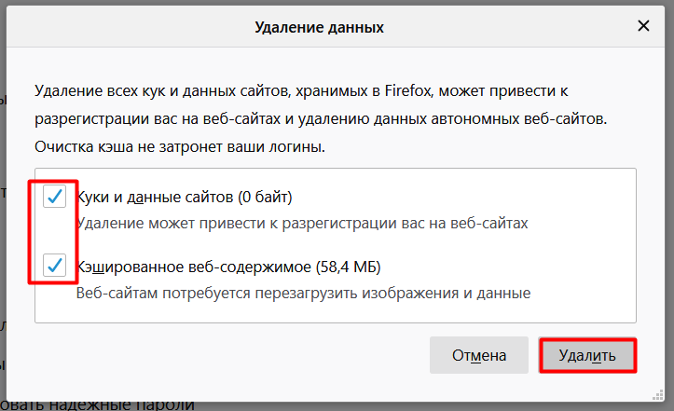Screen dimensions: 674x411
Task: Click the dialog title "Удаление данных"
Action: [319, 28]
